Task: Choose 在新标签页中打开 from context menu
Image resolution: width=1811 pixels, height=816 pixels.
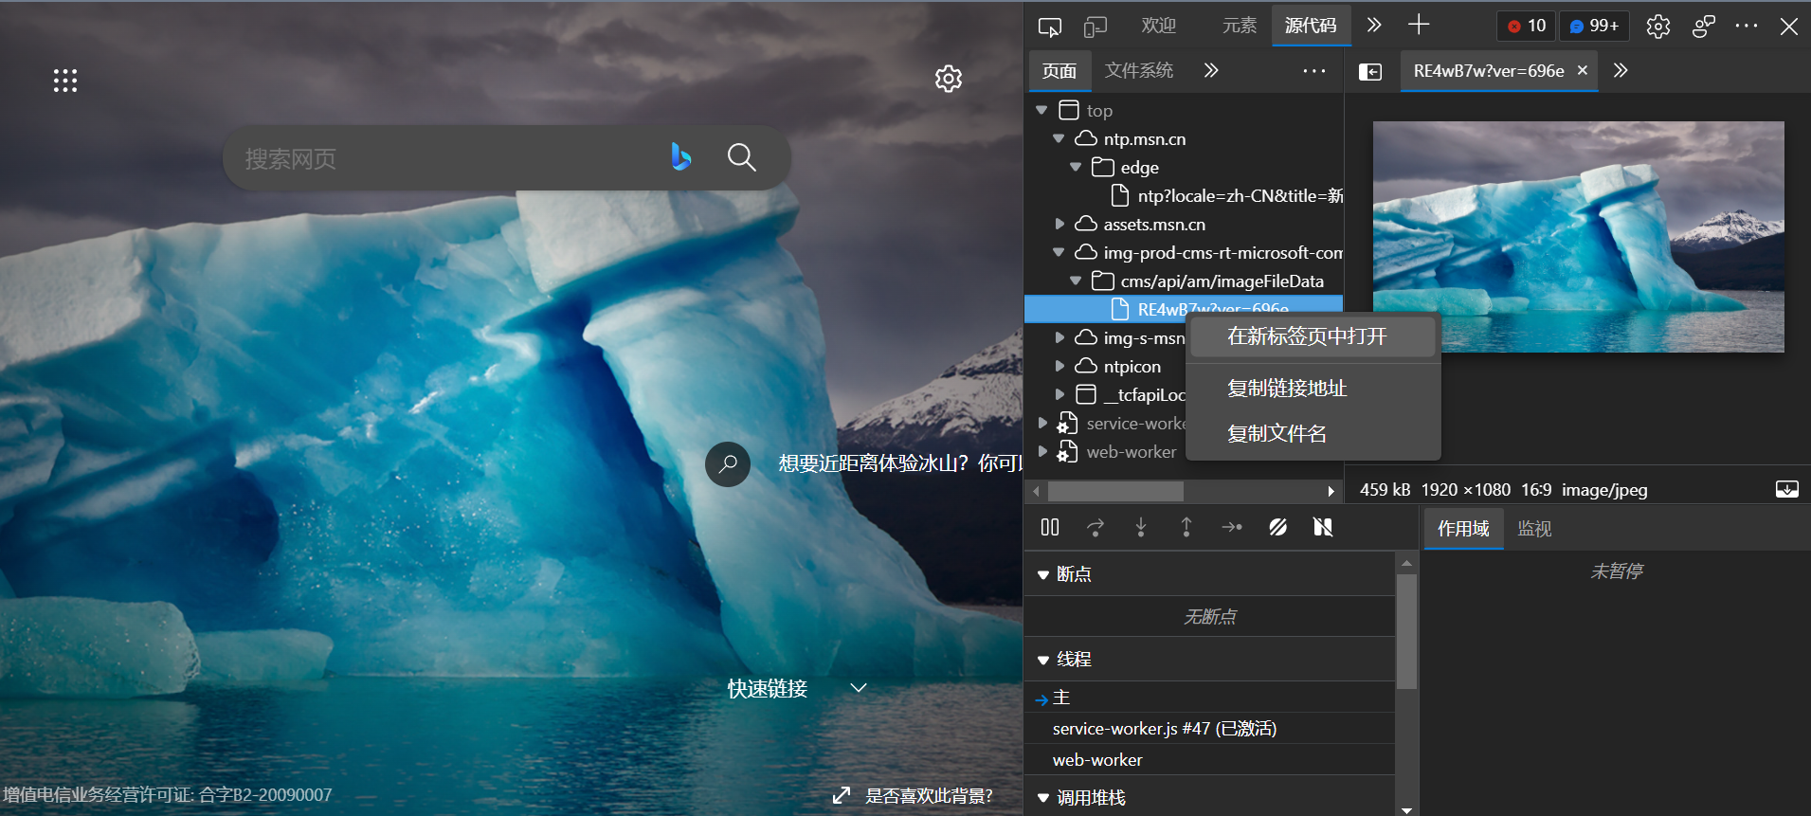Action: tap(1307, 336)
